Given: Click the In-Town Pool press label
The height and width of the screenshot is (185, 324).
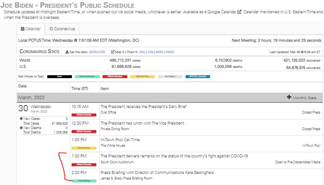Looking at the screenshot, I should [x=311, y=146].
